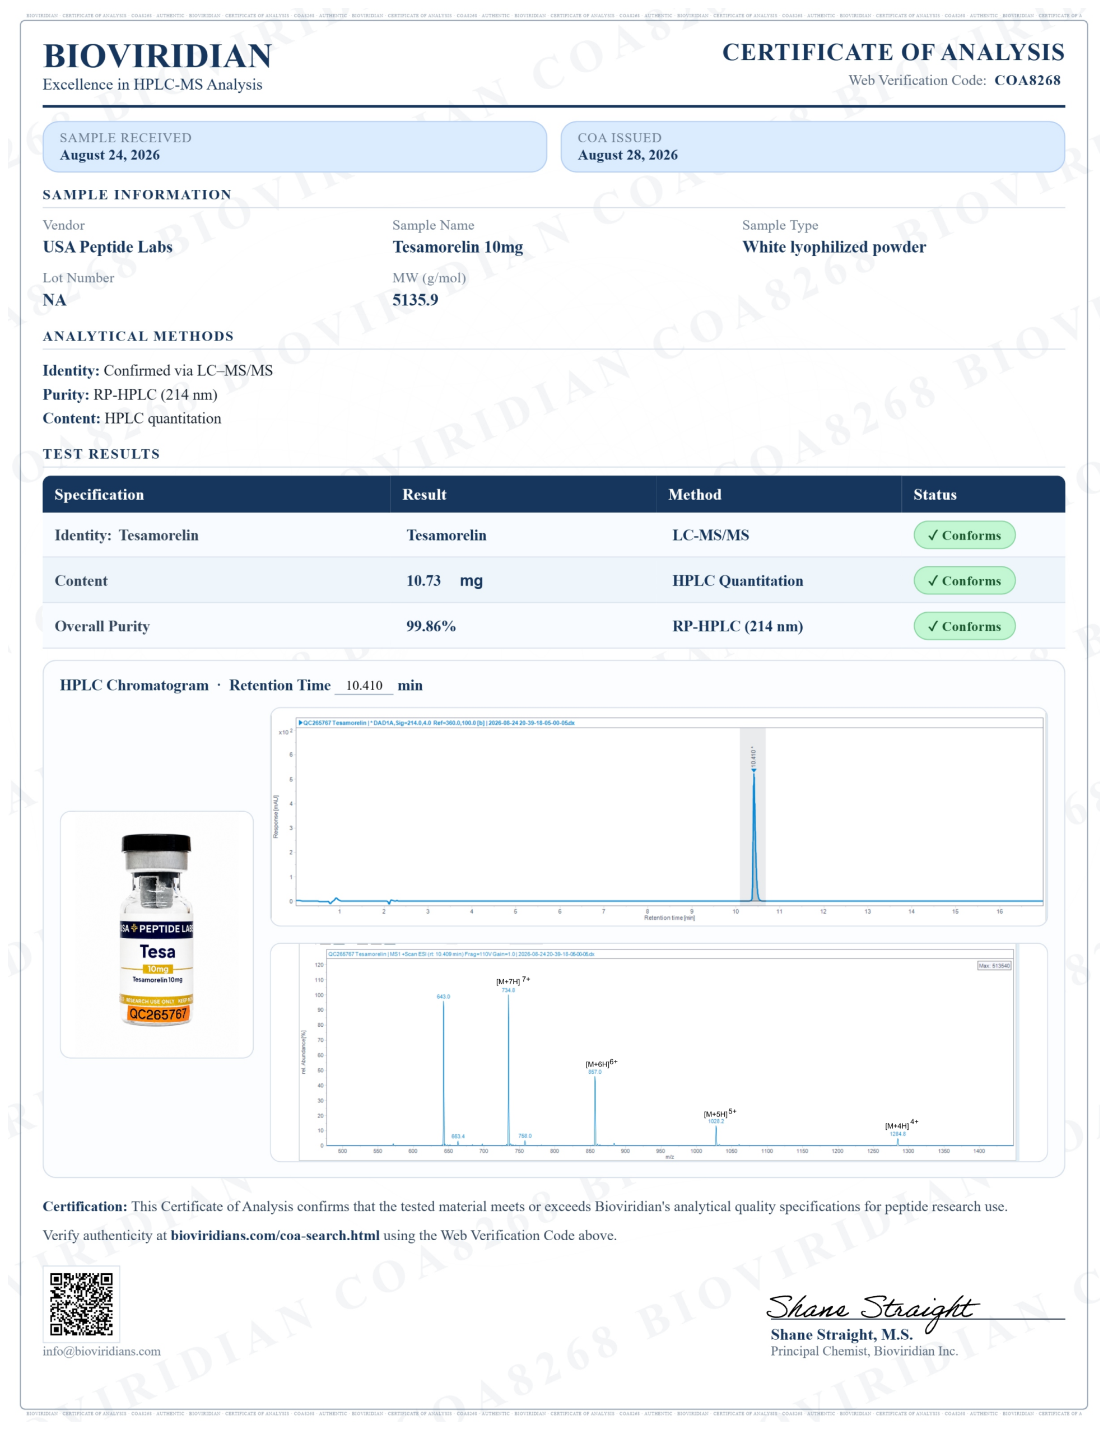Viewport: 1108px width, 1434px height.
Task: Click the Identity: Tesamorelin specification cell
Action: (126, 535)
